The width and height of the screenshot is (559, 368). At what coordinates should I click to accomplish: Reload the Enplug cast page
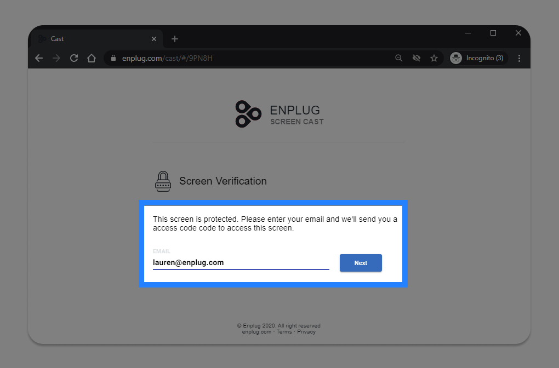pos(74,58)
